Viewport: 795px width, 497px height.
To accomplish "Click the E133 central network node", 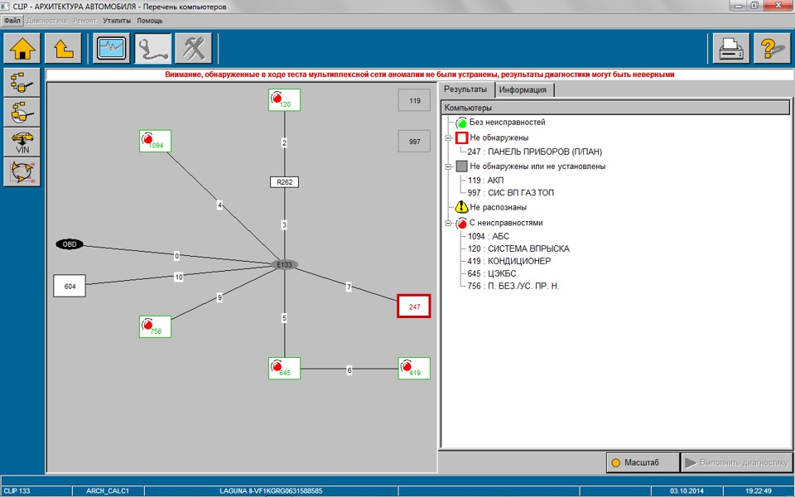I will [284, 265].
